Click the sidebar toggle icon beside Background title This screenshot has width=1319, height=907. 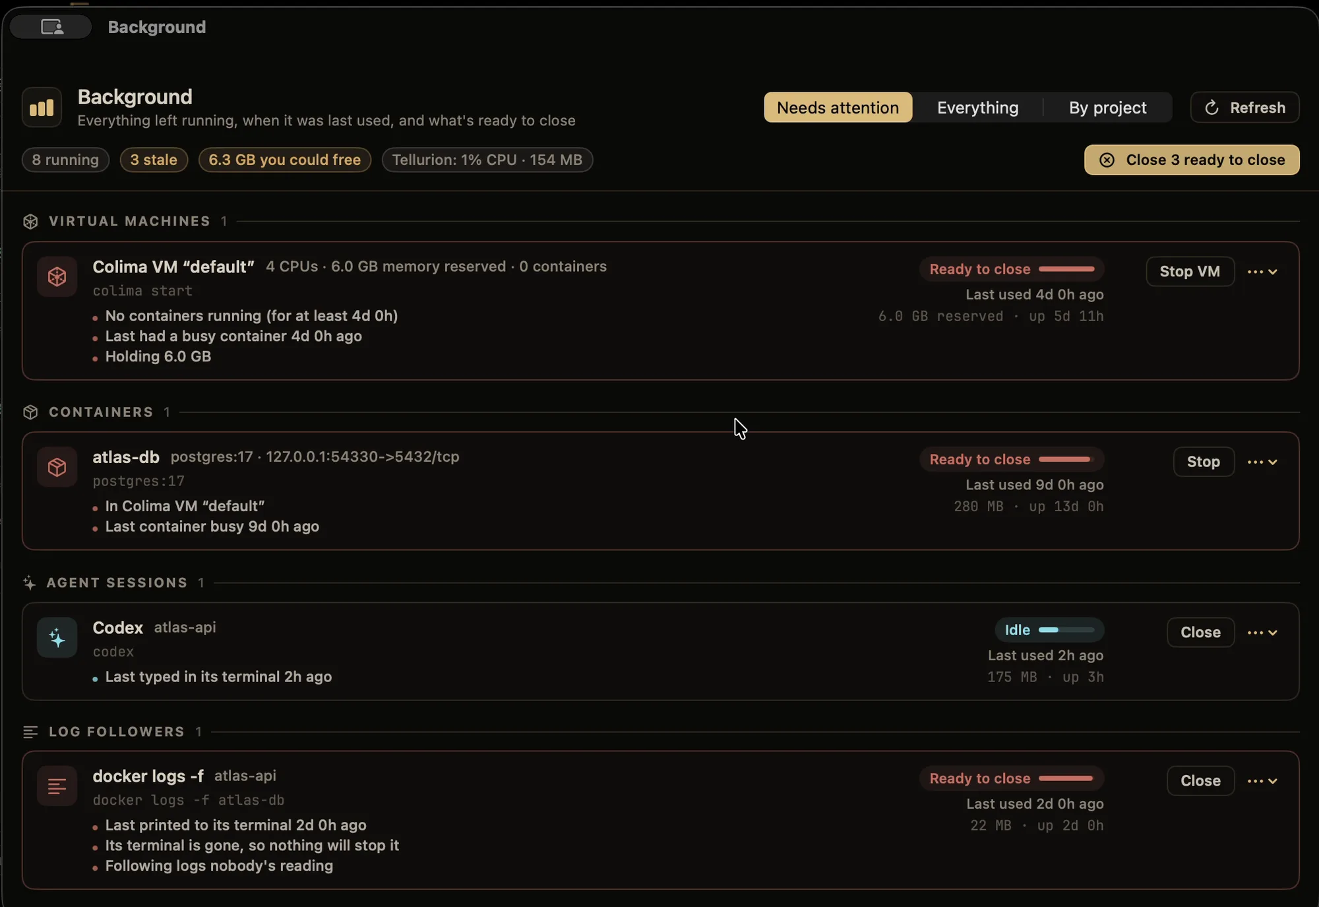tap(51, 27)
